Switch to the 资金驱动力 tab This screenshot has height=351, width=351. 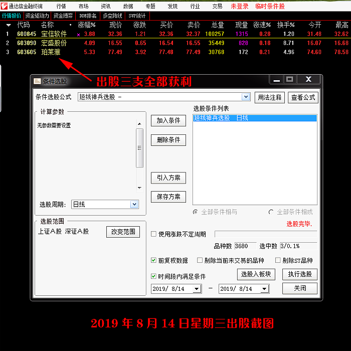tap(37, 16)
